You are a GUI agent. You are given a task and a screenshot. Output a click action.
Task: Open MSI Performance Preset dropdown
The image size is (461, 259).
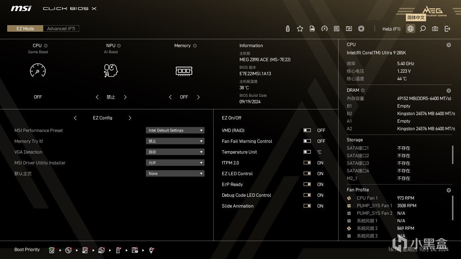175,131
